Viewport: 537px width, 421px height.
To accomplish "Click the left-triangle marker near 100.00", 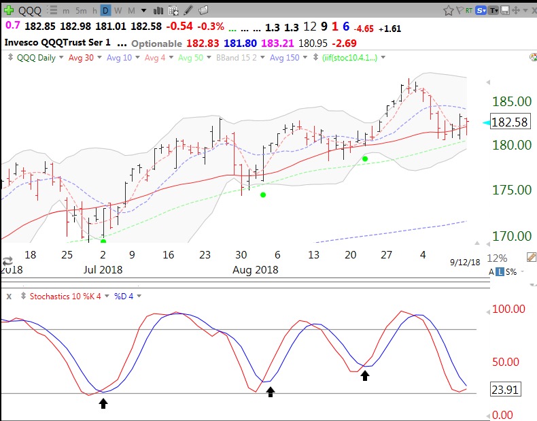I will (x=488, y=312).
